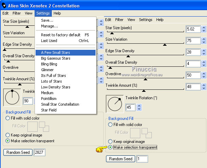Pick the Lots of Stars preset

coord(65,81)
